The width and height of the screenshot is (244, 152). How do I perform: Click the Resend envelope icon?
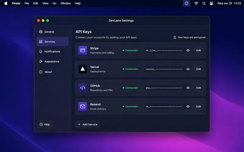point(83,106)
